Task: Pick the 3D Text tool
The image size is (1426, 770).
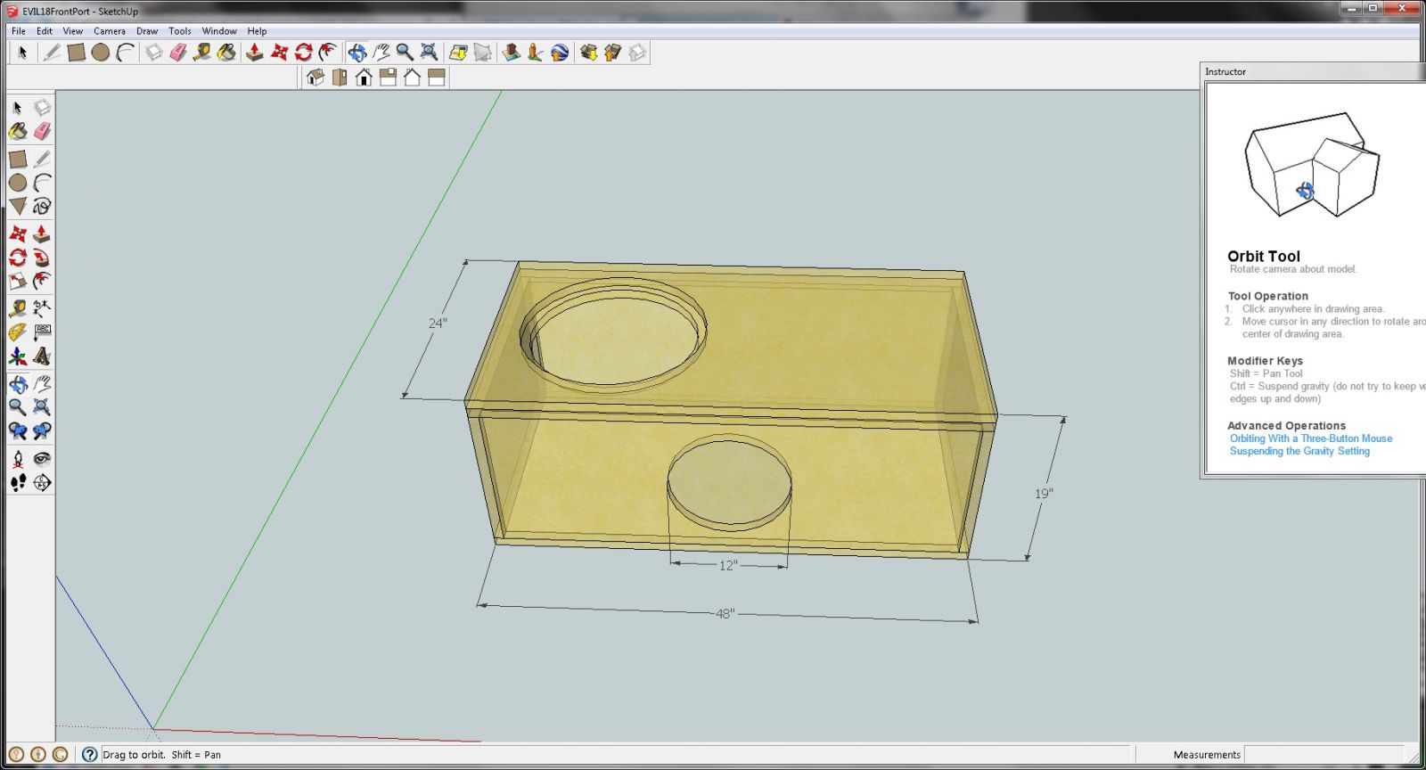Action: 42,357
